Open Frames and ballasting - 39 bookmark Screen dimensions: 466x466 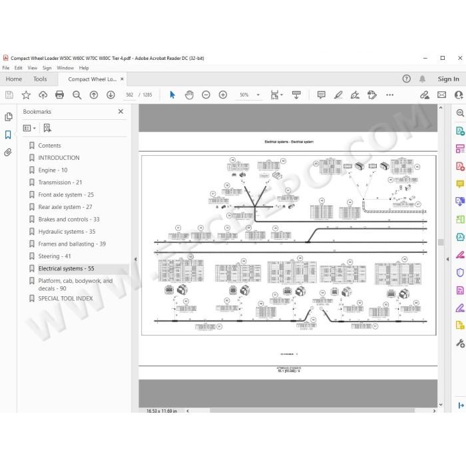(72, 244)
